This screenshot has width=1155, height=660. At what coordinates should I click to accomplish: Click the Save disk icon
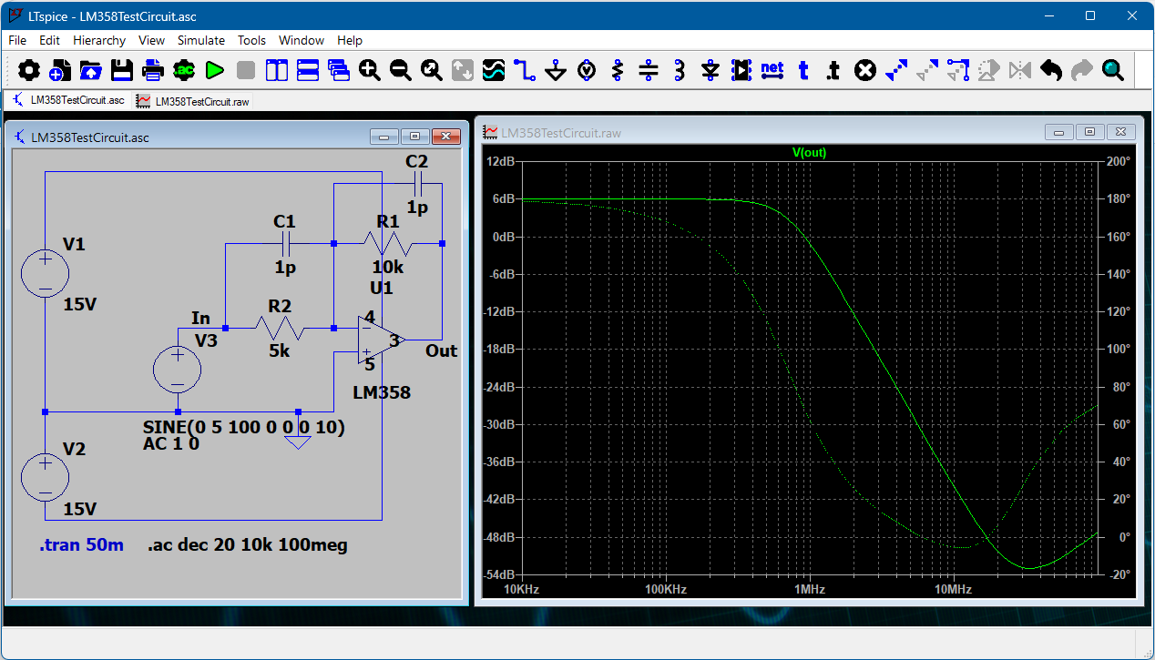click(122, 70)
